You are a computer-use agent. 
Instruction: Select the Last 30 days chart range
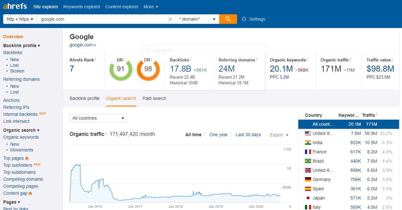tap(248, 135)
